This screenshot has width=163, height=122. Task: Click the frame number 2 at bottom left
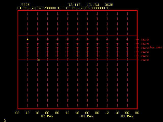(5, 120)
